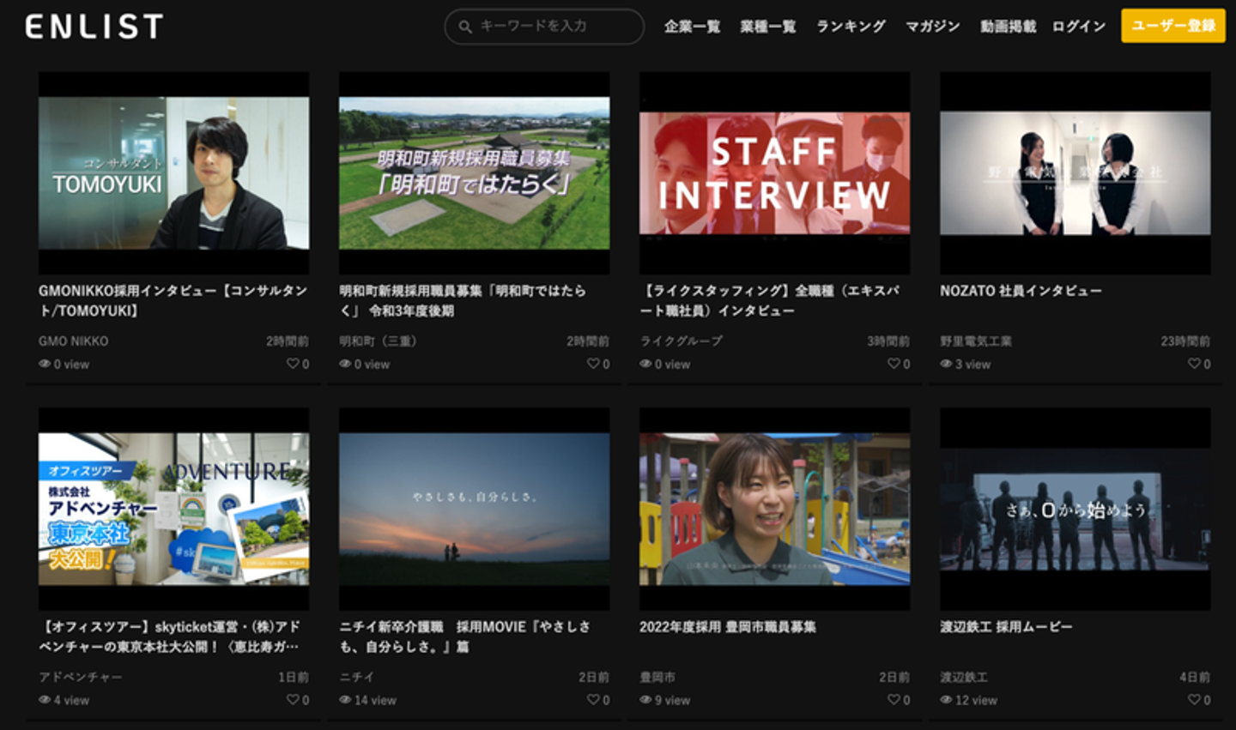Click the オフィスツアー skyticket title
Image resolution: width=1236 pixels, height=730 pixels.
point(169,636)
